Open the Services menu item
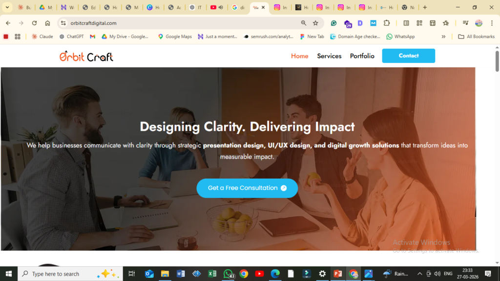 (329, 56)
